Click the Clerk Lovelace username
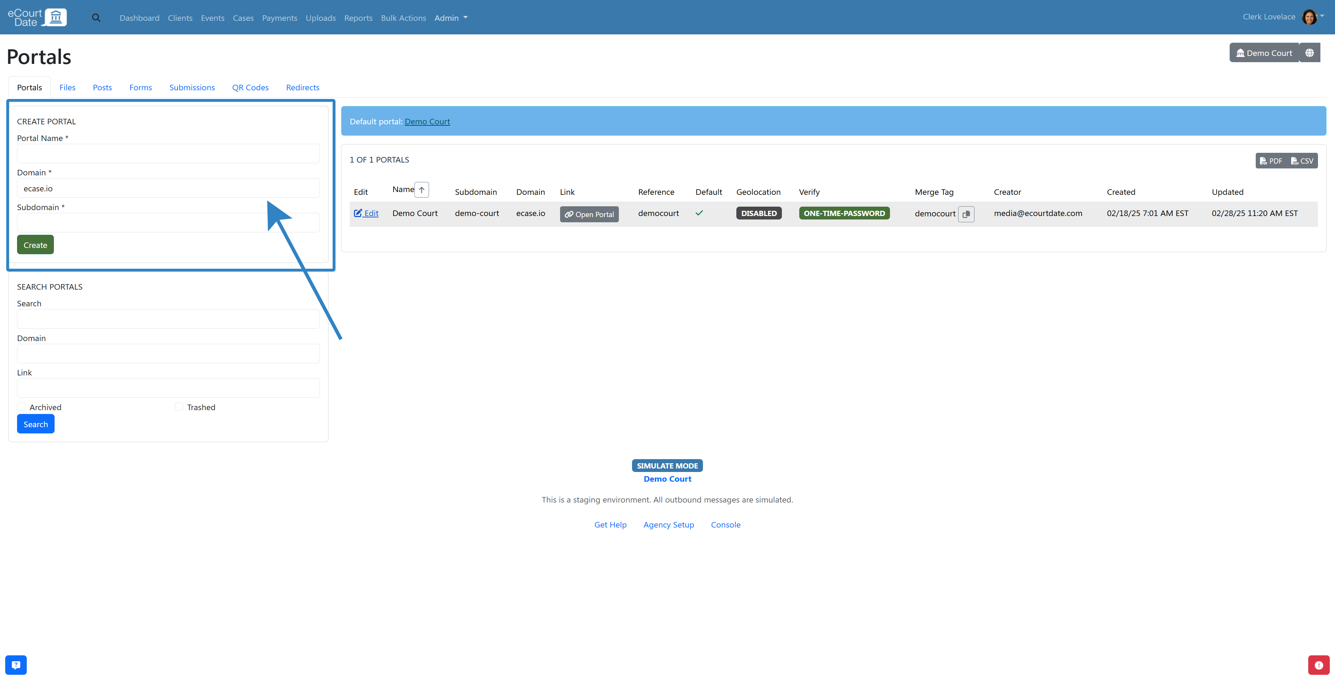 [1269, 17]
